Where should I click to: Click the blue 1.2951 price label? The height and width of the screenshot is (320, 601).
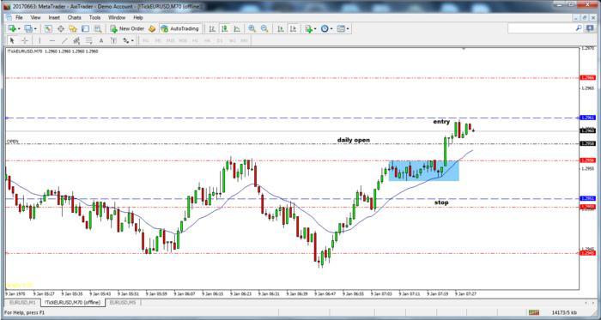point(588,199)
